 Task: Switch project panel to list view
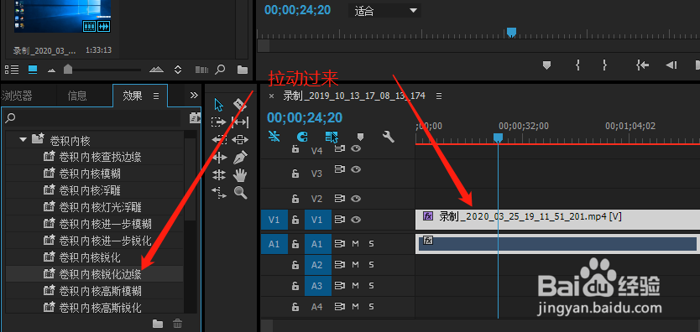tap(12, 70)
